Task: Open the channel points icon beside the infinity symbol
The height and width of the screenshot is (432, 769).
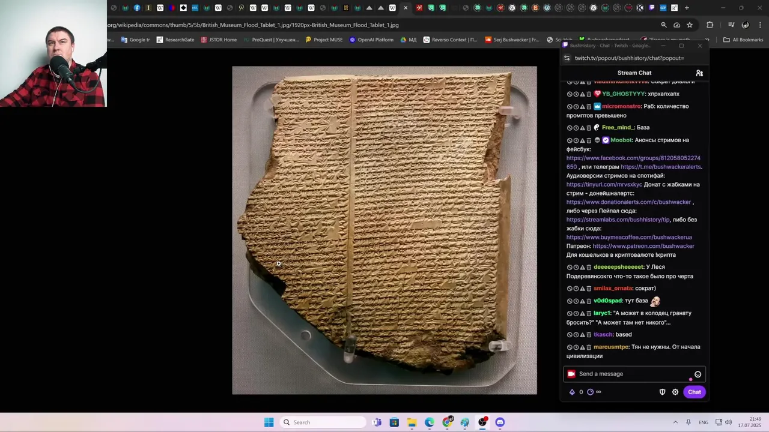Action: pos(590,392)
